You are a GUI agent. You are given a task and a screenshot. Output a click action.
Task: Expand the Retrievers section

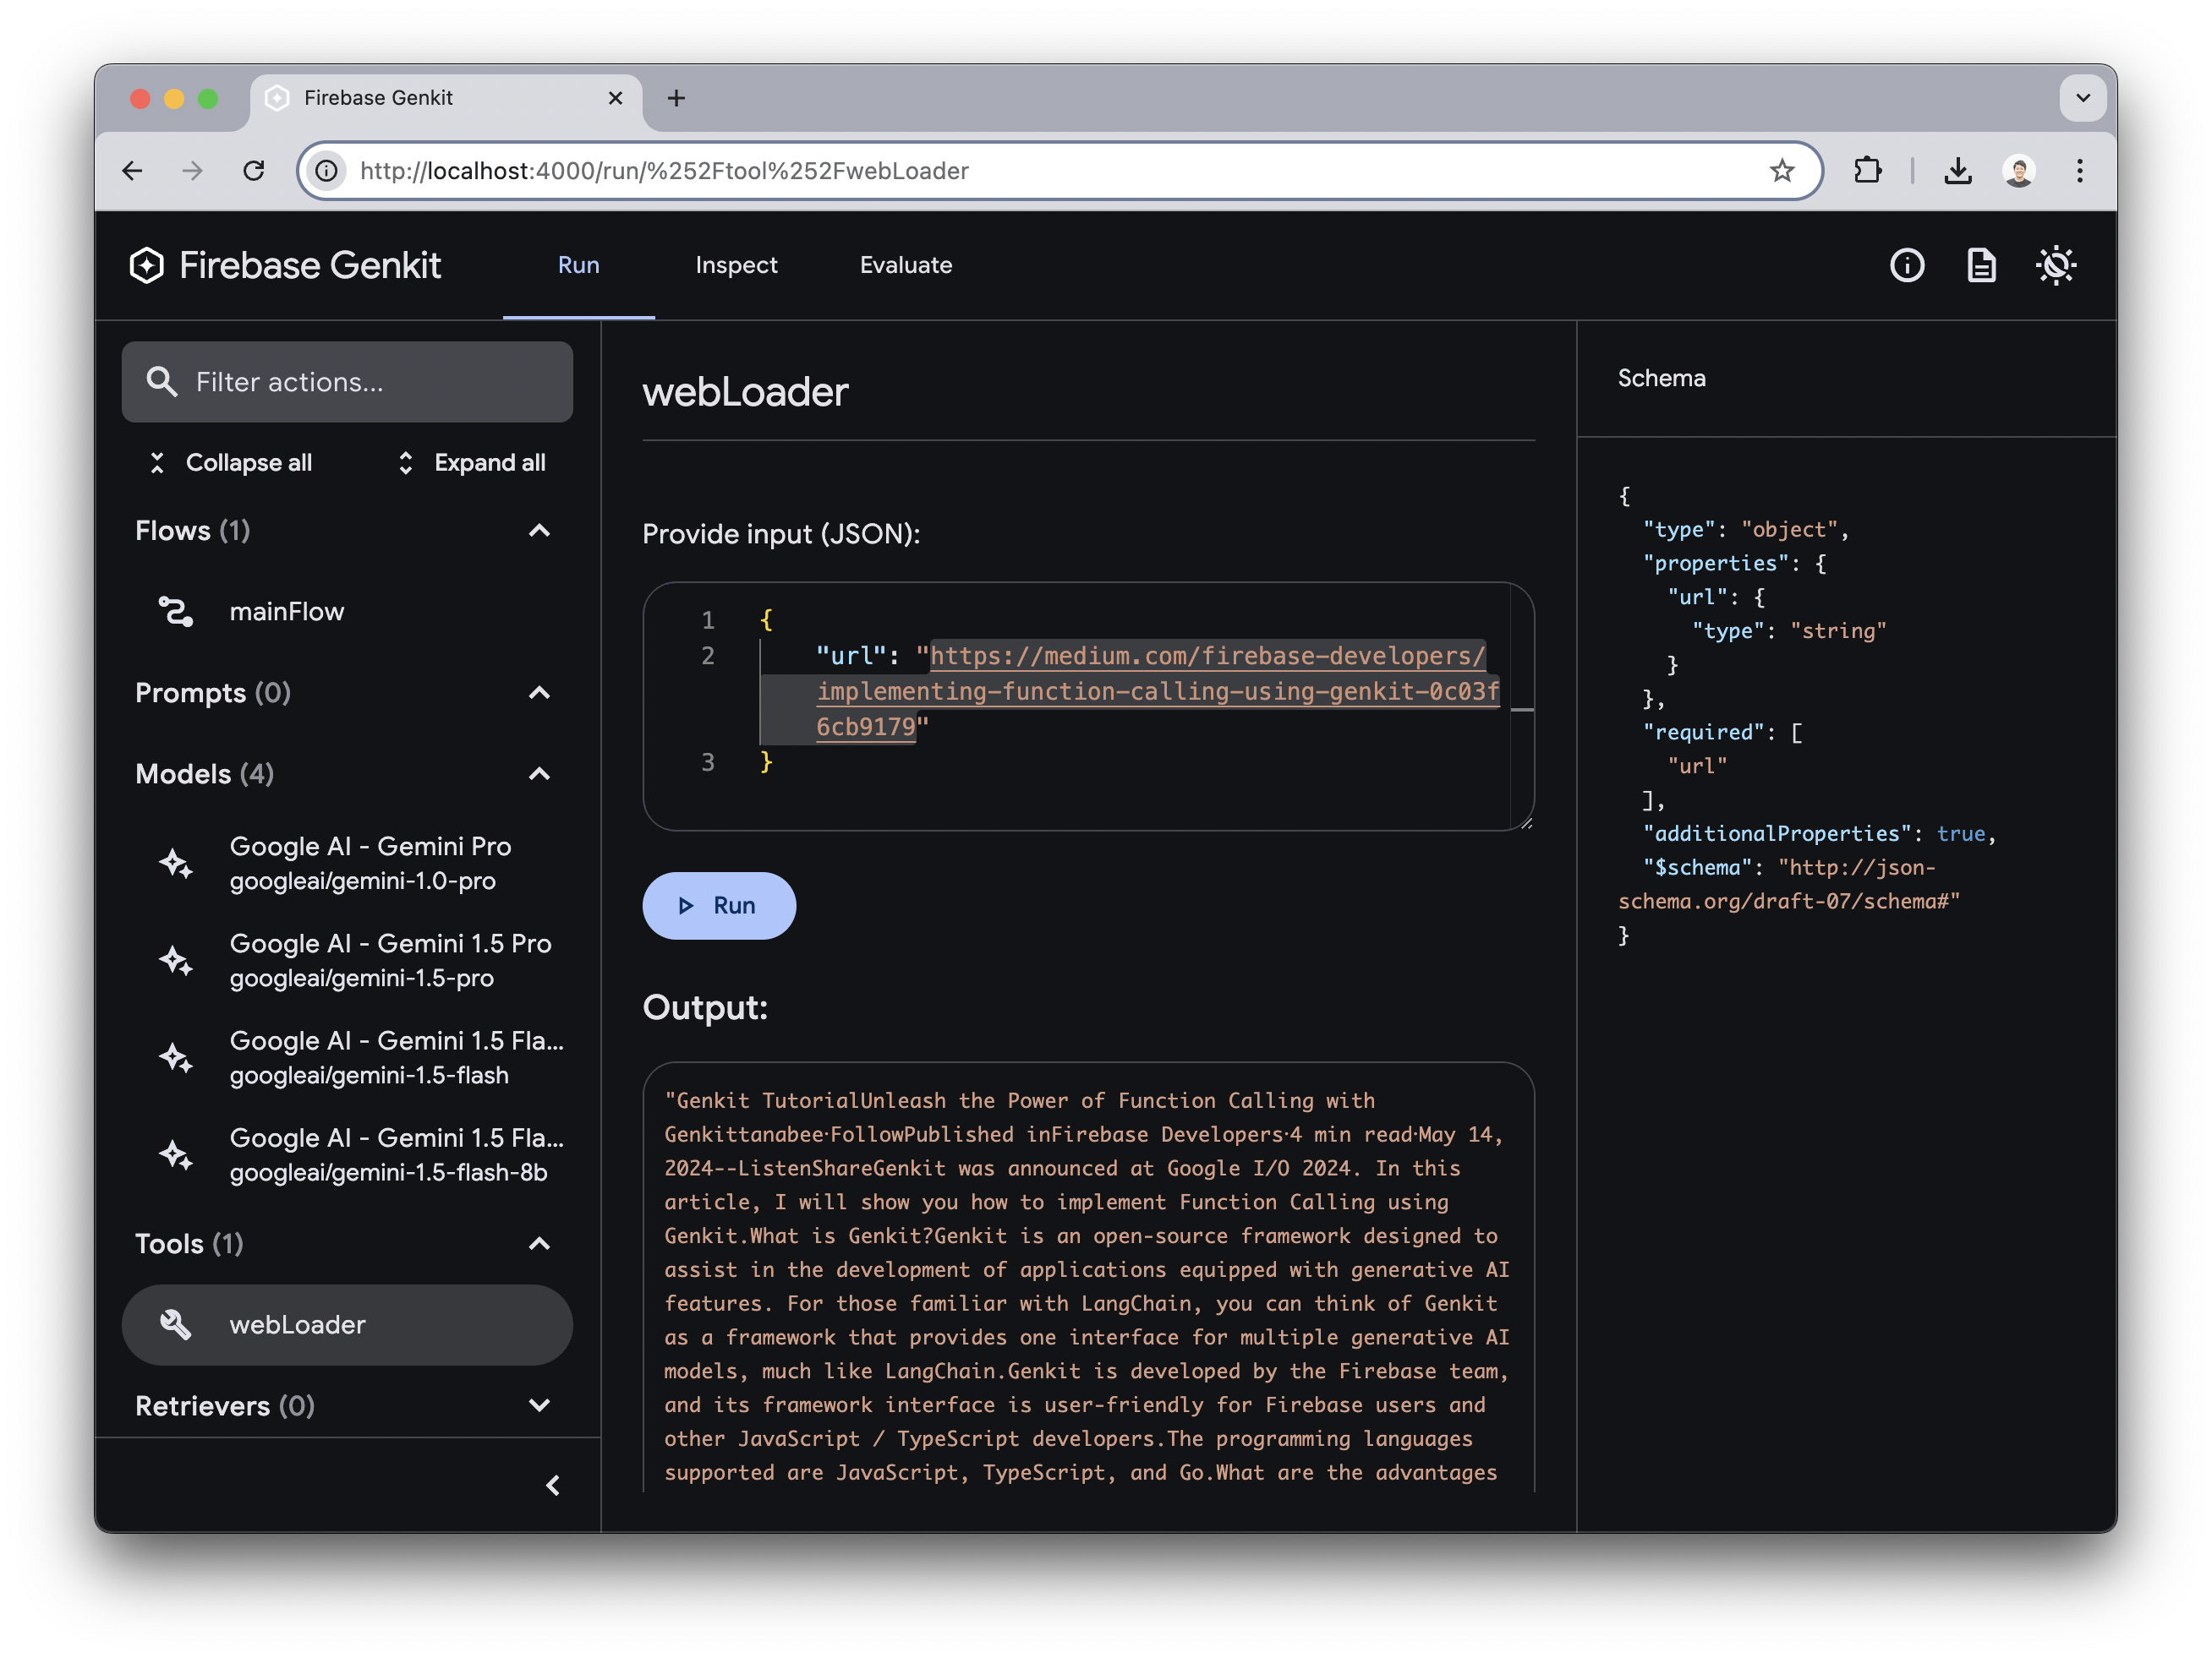[x=539, y=1405]
